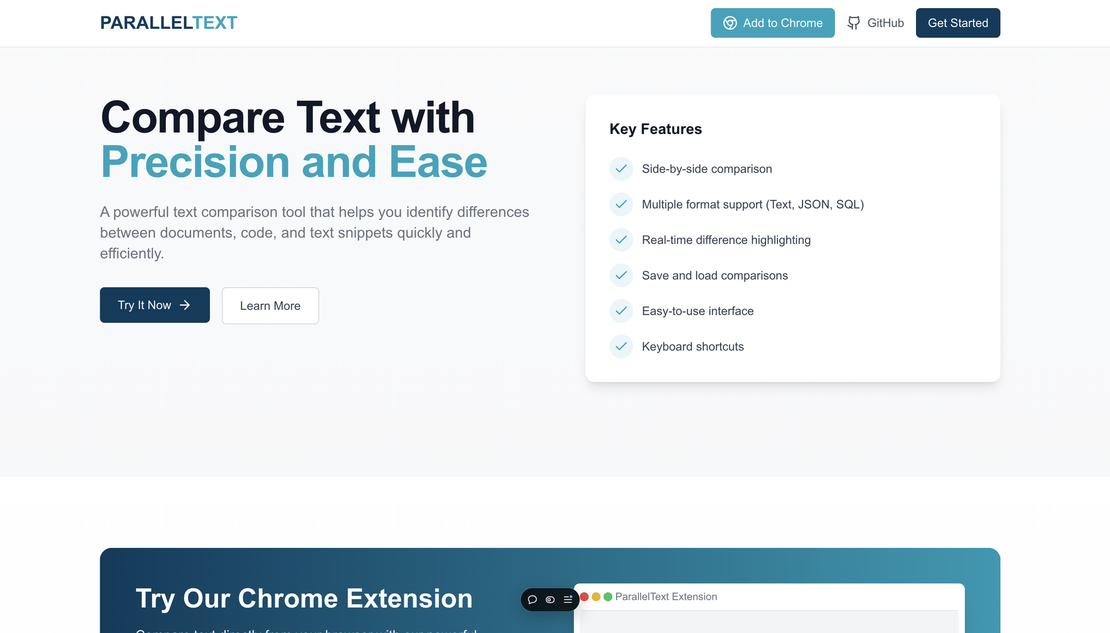Image resolution: width=1110 pixels, height=633 pixels.
Task: Click the checkmark beside Real-time difference highlighting
Action: click(621, 240)
